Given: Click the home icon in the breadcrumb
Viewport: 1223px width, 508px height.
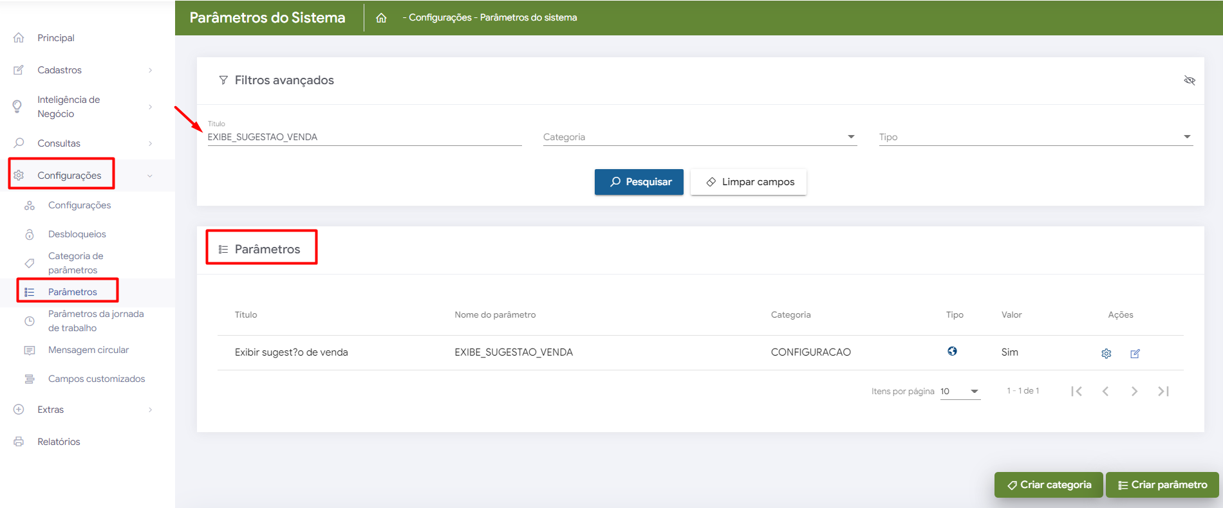Looking at the screenshot, I should tap(381, 18).
